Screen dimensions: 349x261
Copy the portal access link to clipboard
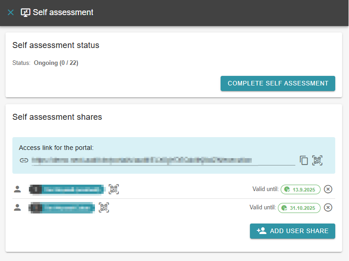[x=304, y=160]
